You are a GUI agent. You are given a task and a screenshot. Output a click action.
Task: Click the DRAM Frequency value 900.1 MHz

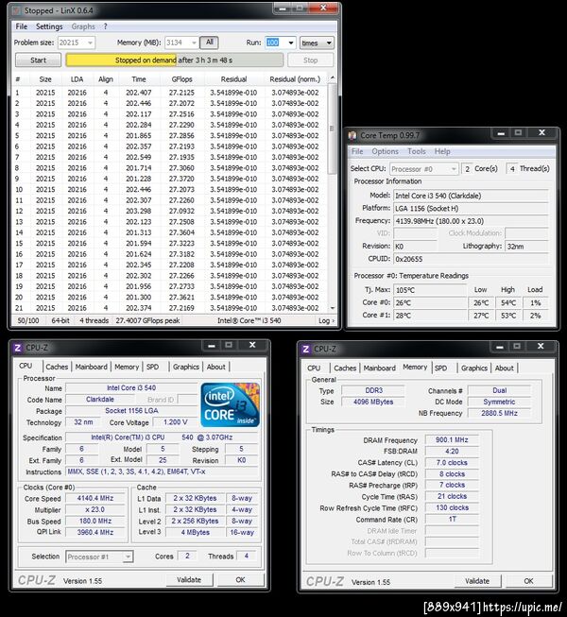tap(452, 440)
